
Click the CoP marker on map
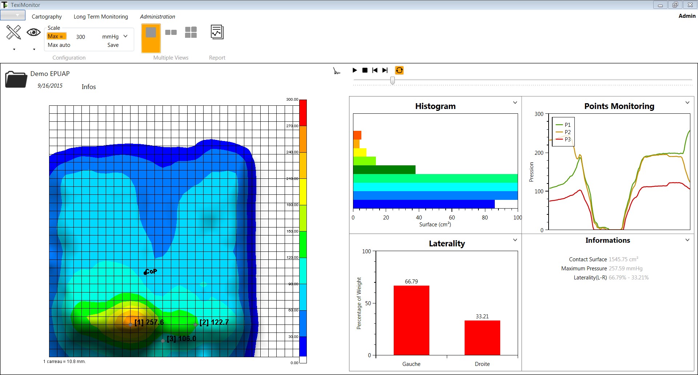coord(145,273)
